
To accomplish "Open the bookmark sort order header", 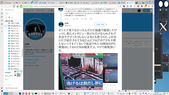I will coord(13,21).
